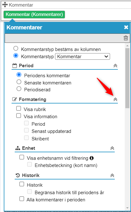Open the Kommentarstyp dropdown
Viewport: 131px width, 212px height.
point(83,57)
